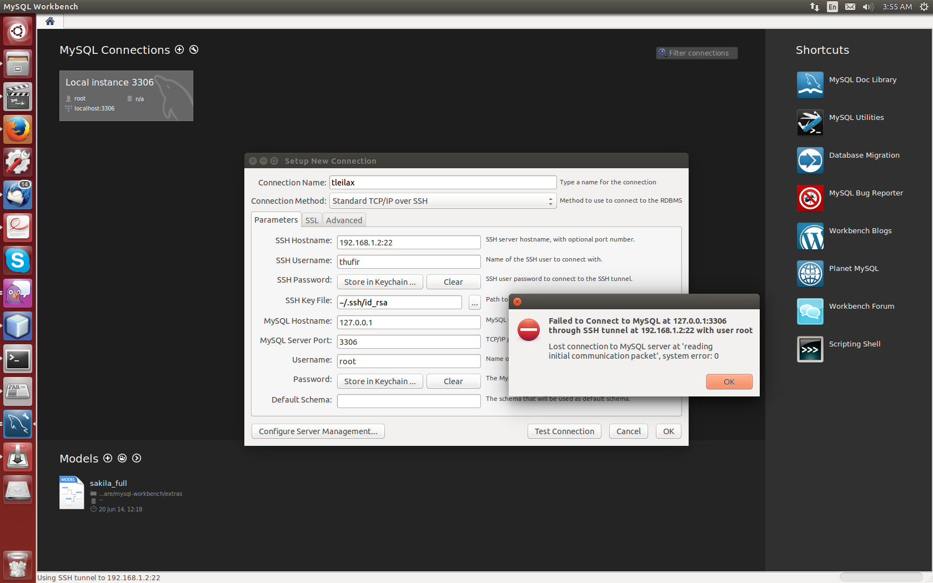
Task: Click Configure Server Management button
Action: [x=318, y=431]
